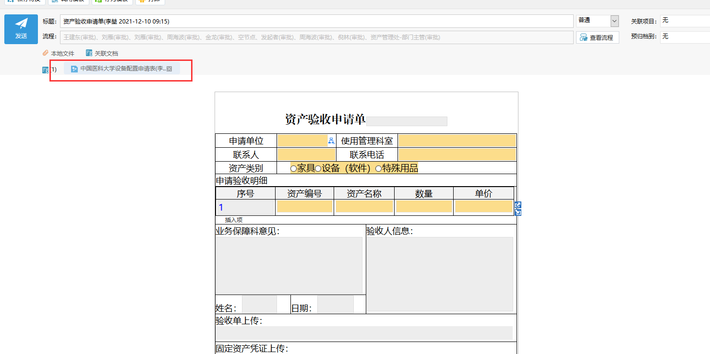Viewport: 710px width, 354px height.
Task: Open the attached 中国医科大学设备配置申请表 document
Action: [x=123, y=69]
